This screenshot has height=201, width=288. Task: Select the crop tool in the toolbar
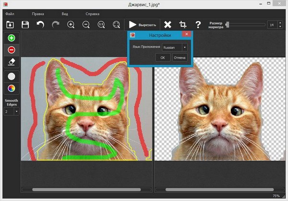pos(183,24)
